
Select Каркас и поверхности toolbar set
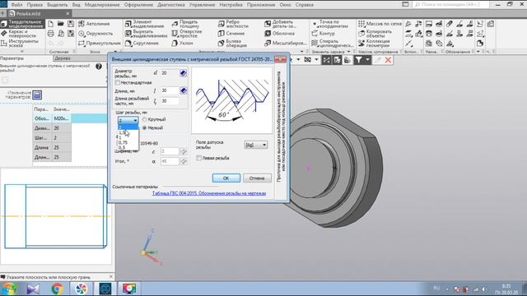tap(19, 34)
